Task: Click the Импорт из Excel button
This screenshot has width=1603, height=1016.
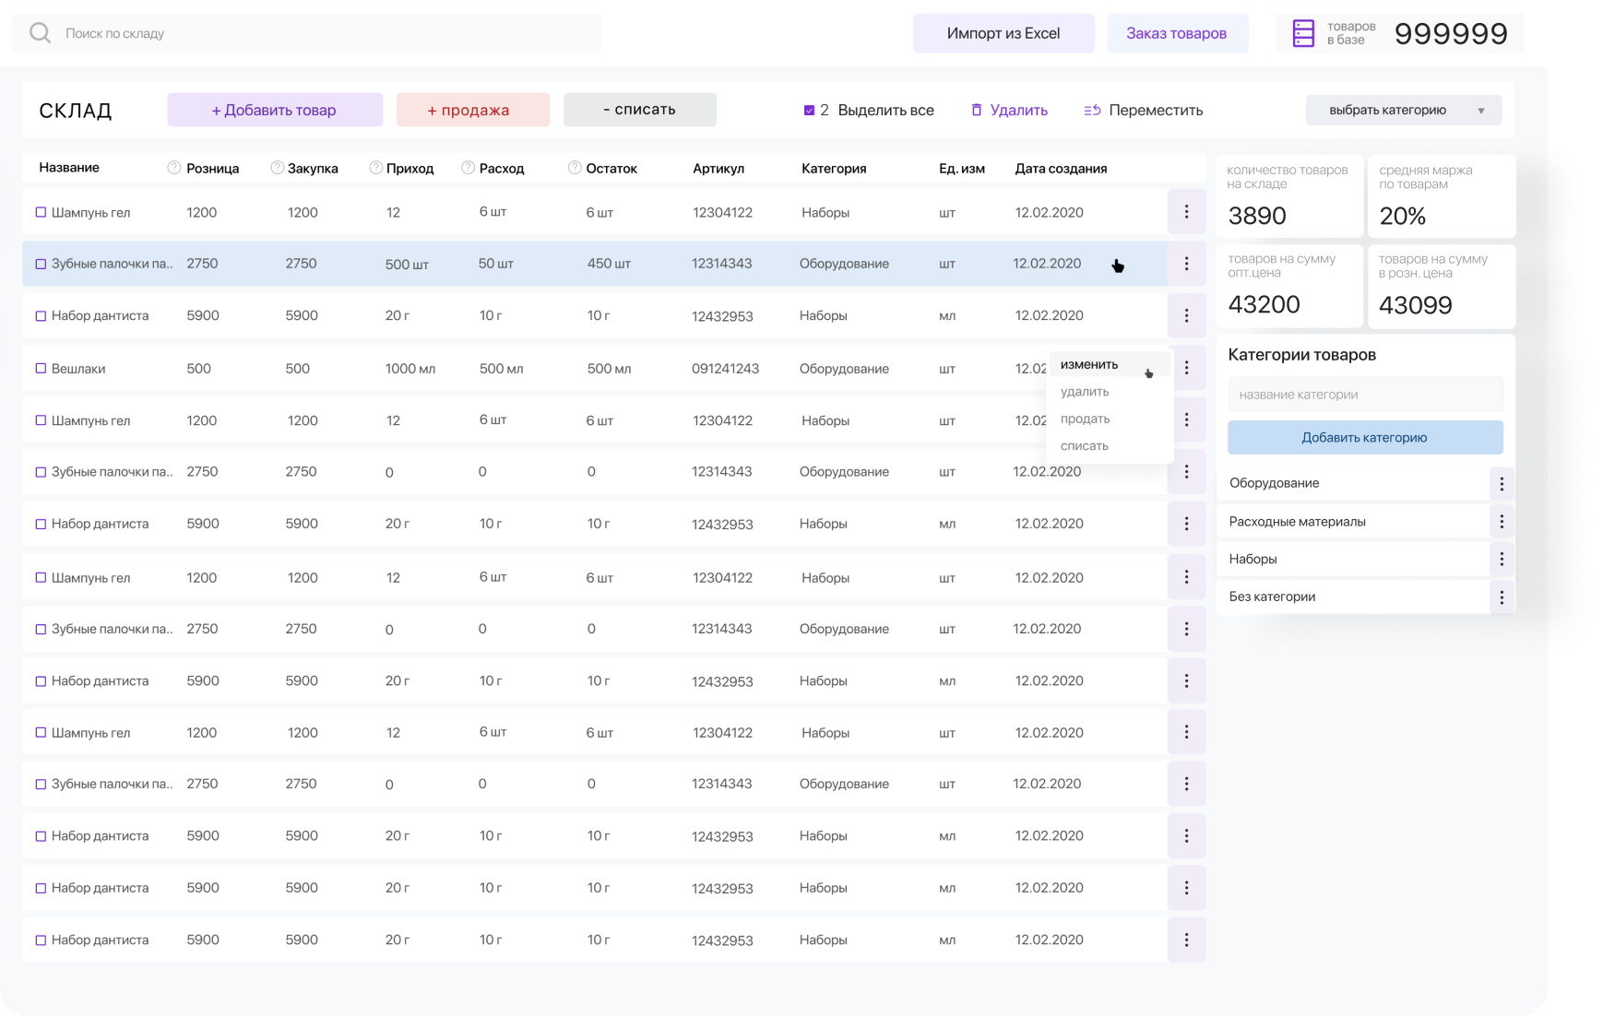Action: [x=1003, y=33]
